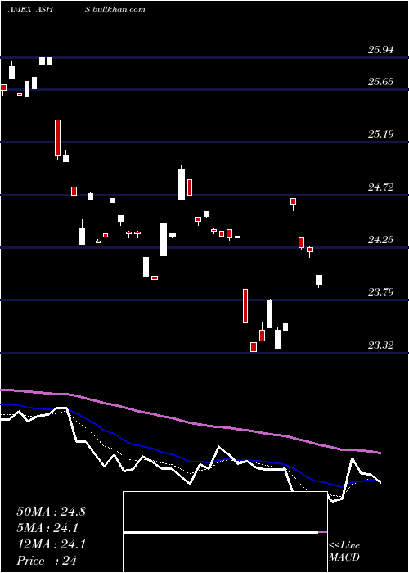This screenshot has height=573, width=409.
Task: Click the 50MA : 24.8 reading
Action: point(51,512)
